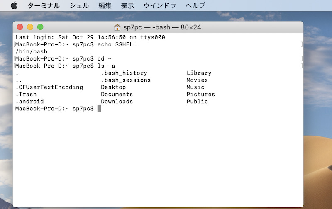Click the Desktop entry in ls output

click(113, 87)
